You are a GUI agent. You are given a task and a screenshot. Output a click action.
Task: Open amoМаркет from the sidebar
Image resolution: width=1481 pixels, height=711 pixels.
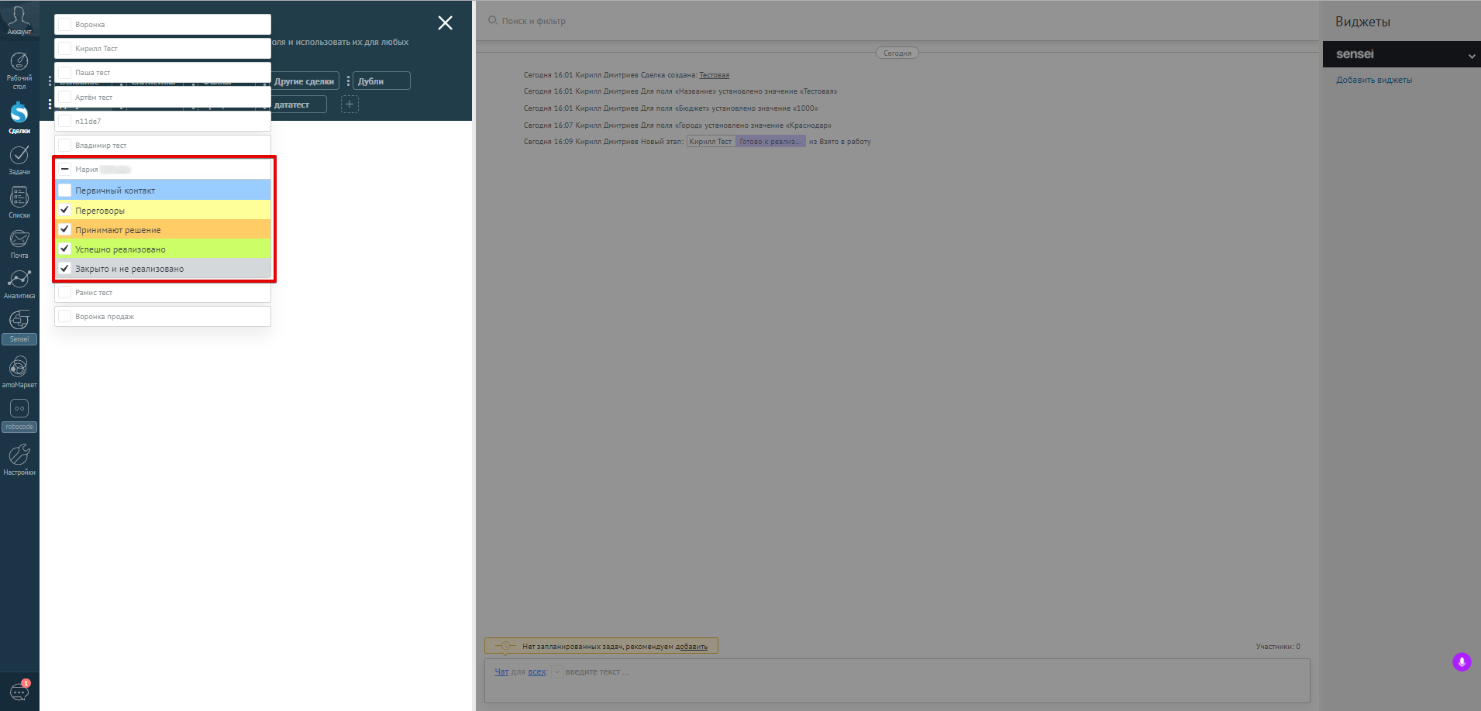point(19,372)
